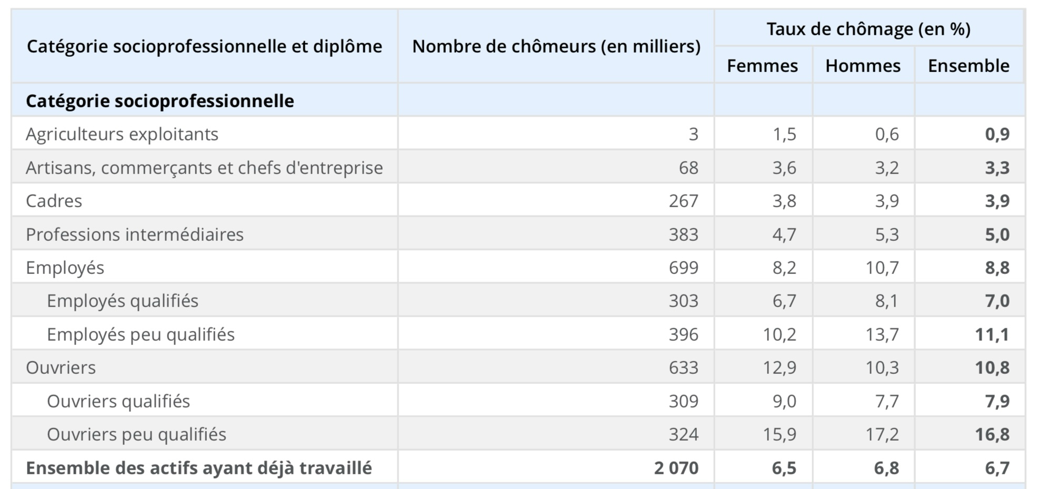Screen dimensions: 1039x489
Task: Click the 'Taux de chômage (en %)' header
Action: tap(868, 29)
